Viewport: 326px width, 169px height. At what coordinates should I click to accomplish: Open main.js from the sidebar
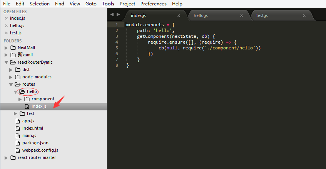(x=29, y=135)
